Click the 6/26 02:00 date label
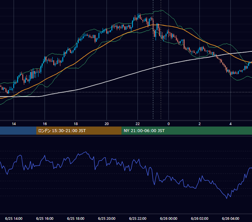Image resolution: width=252 pixels, height=222 pixels. click(x=200, y=218)
